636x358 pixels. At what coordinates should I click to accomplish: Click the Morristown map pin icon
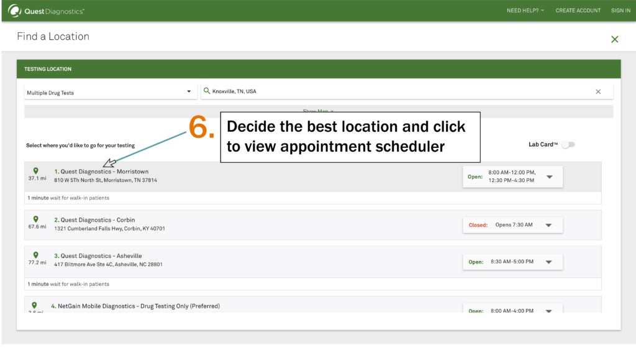point(35,171)
